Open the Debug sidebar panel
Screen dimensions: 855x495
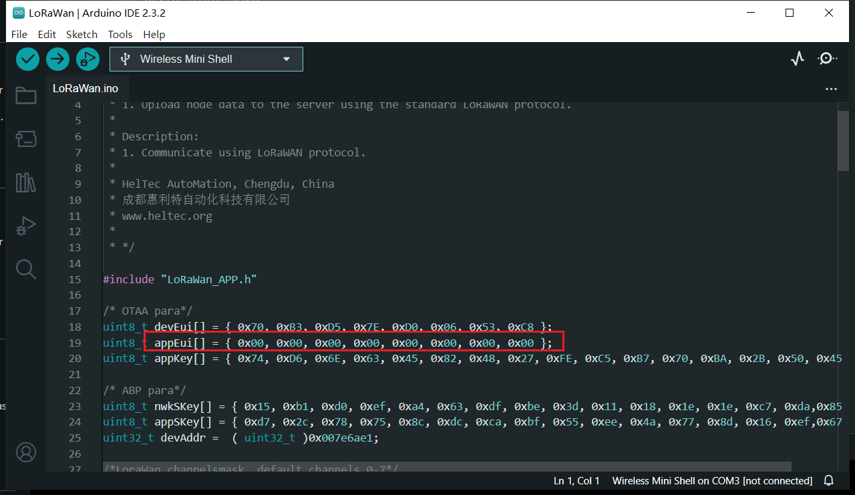point(26,226)
